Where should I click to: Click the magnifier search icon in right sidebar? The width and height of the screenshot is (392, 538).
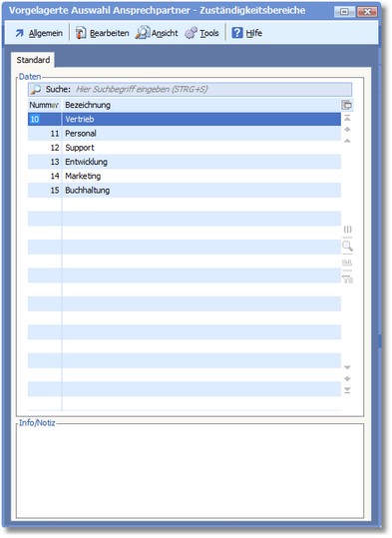pyautogui.click(x=347, y=246)
